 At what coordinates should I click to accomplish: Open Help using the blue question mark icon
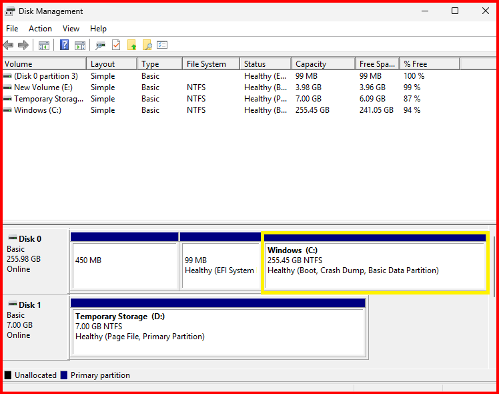[65, 45]
